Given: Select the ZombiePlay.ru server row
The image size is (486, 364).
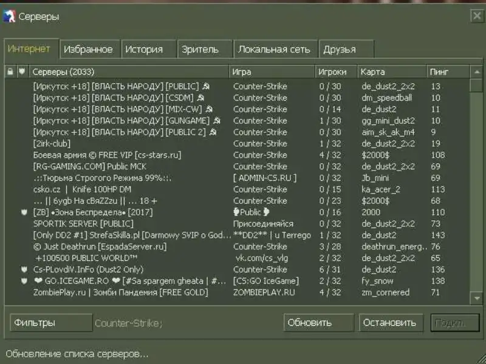Looking at the screenshot, I should tap(120, 292).
